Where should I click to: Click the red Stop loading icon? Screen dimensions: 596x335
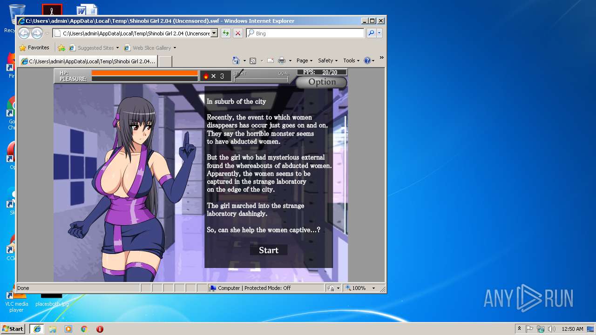237,33
